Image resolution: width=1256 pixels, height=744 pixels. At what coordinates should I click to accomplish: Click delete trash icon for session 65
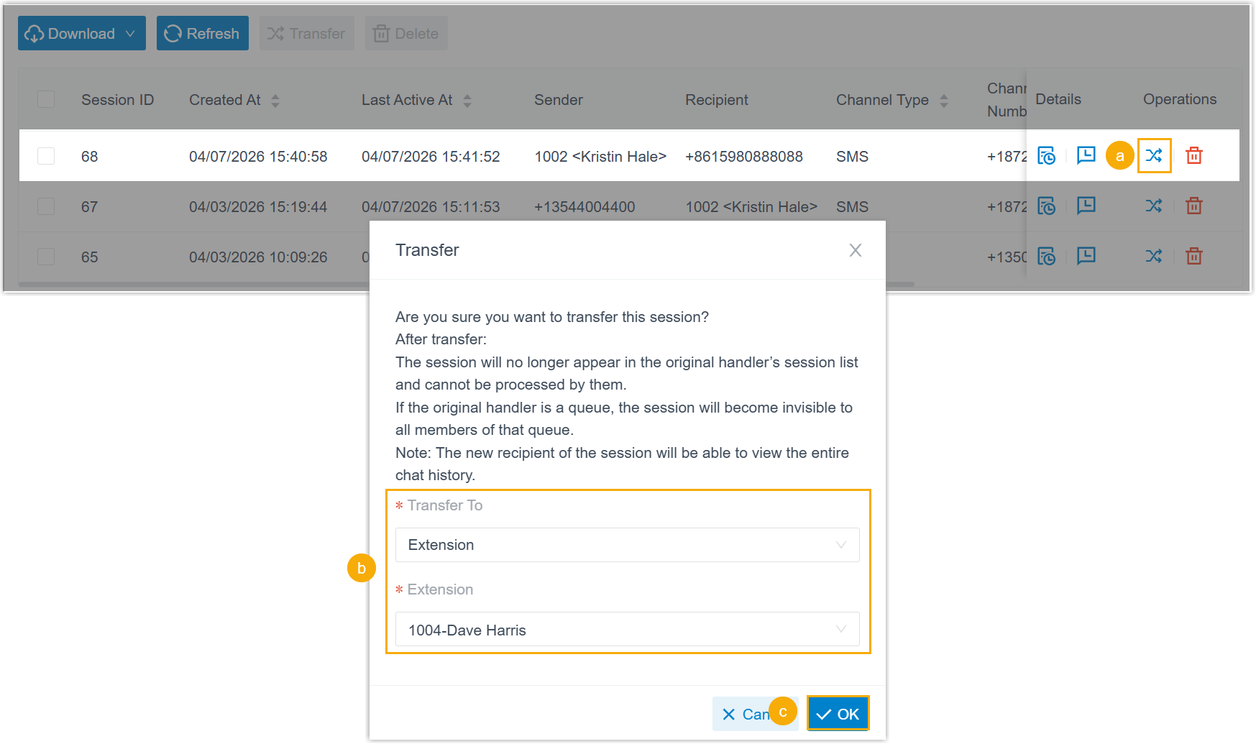coord(1193,257)
